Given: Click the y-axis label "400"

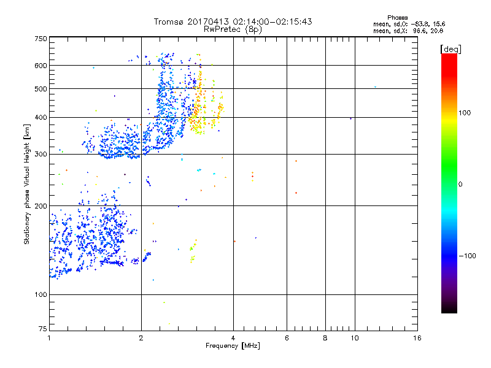Looking at the screenshot, I should (41, 117).
